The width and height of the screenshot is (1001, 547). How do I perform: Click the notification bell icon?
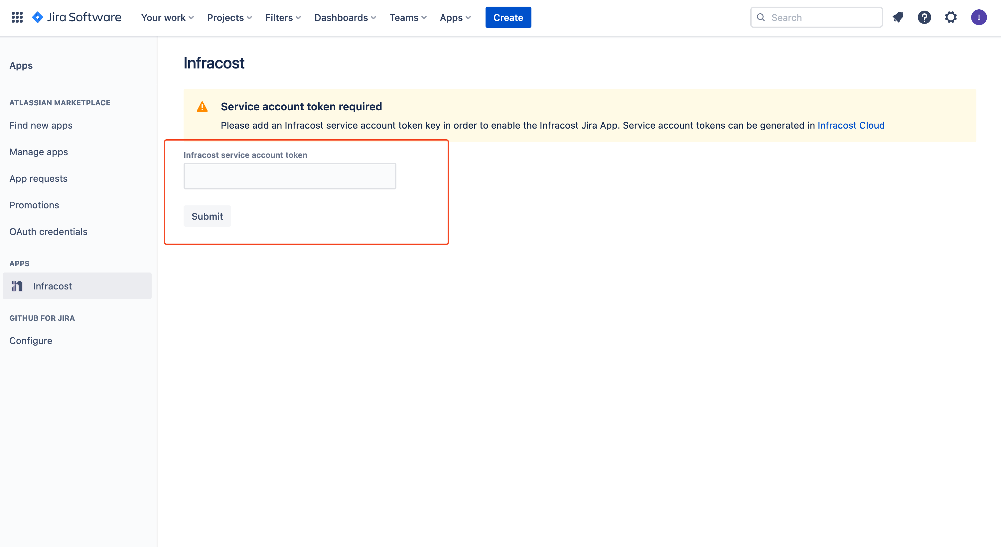point(898,17)
